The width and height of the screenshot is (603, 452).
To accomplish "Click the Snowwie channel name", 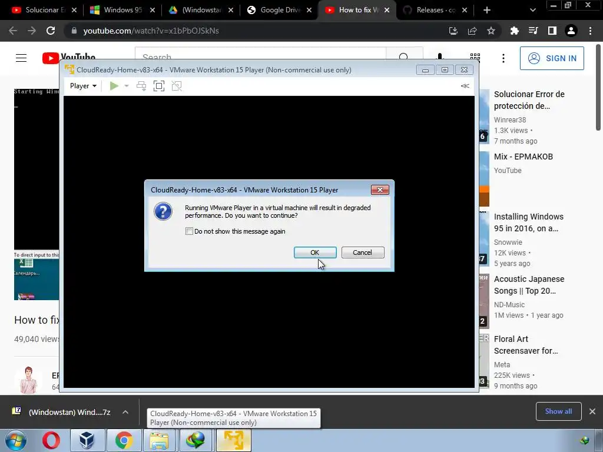I will click(508, 242).
